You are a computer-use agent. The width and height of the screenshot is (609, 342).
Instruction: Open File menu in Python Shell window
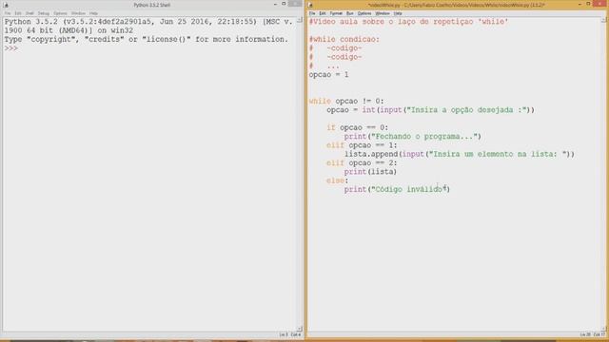8,13
